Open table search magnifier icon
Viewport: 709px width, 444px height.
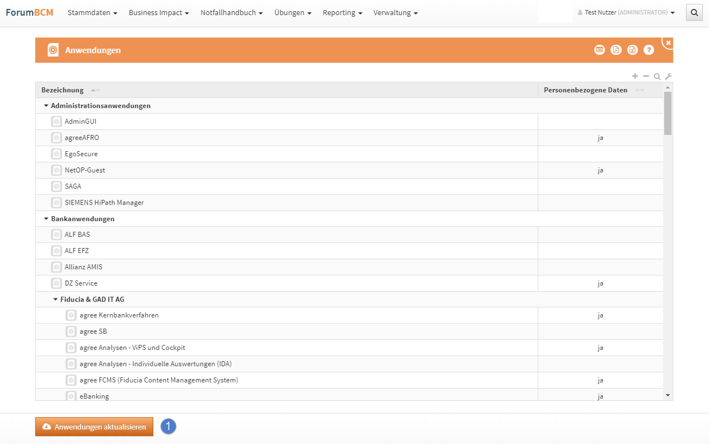point(657,76)
